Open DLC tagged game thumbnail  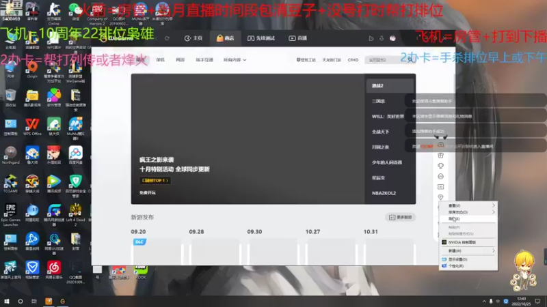(x=157, y=252)
